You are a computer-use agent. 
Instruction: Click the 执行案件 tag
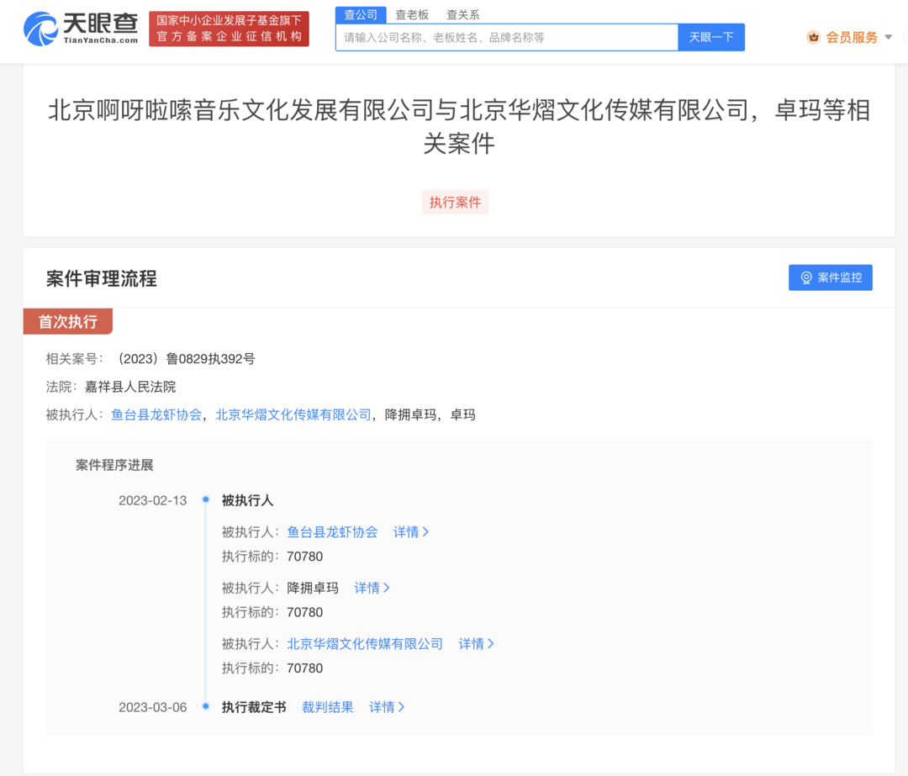pyautogui.click(x=455, y=202)
